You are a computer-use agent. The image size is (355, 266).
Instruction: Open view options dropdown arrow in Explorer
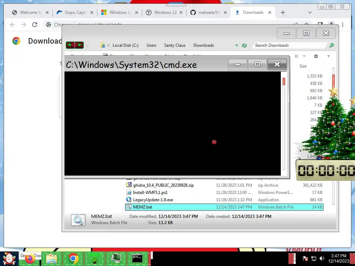pyautogui.click(x=304, y=56)
